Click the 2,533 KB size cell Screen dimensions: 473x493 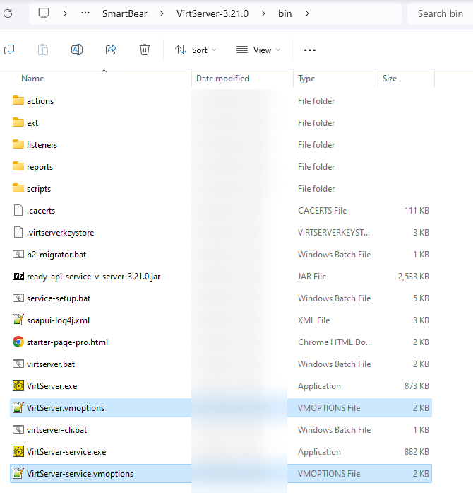pos(414,277)
